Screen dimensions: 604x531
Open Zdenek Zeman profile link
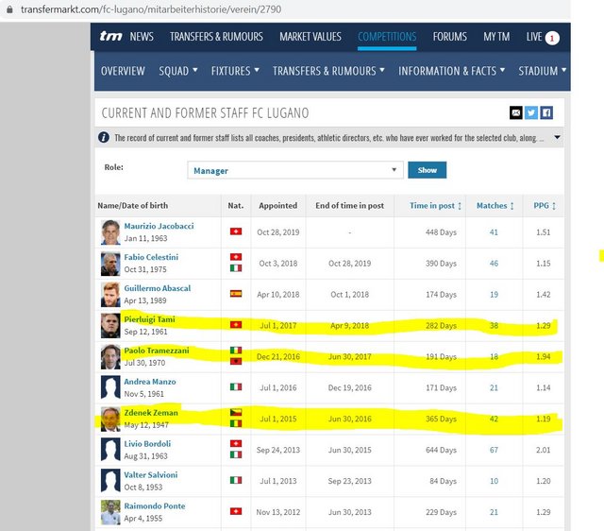(151, 413)
